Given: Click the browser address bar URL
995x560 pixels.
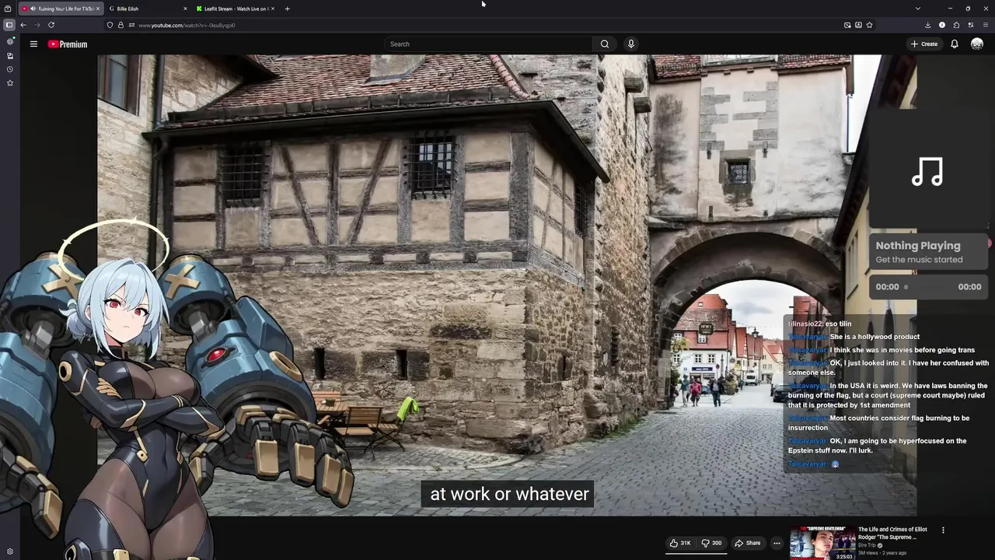Looking at the screenshot, I should tap(187, 25).
